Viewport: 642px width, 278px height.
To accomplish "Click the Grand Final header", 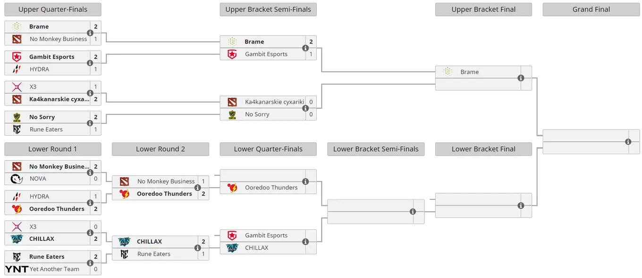I will pyautogui.click(x=591, y=9).
